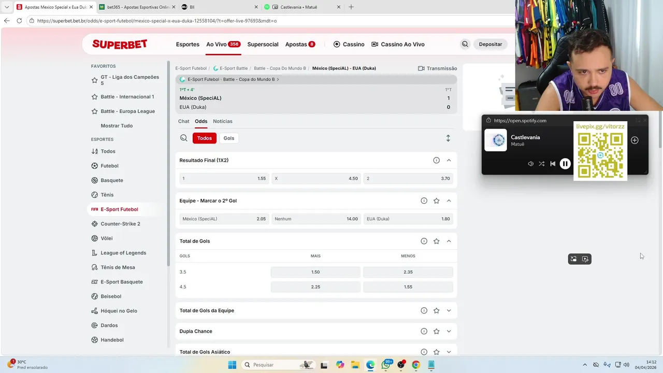Expand the Total de Gols Asiático section
Screen dimensions: 663x373
(449, 352)
